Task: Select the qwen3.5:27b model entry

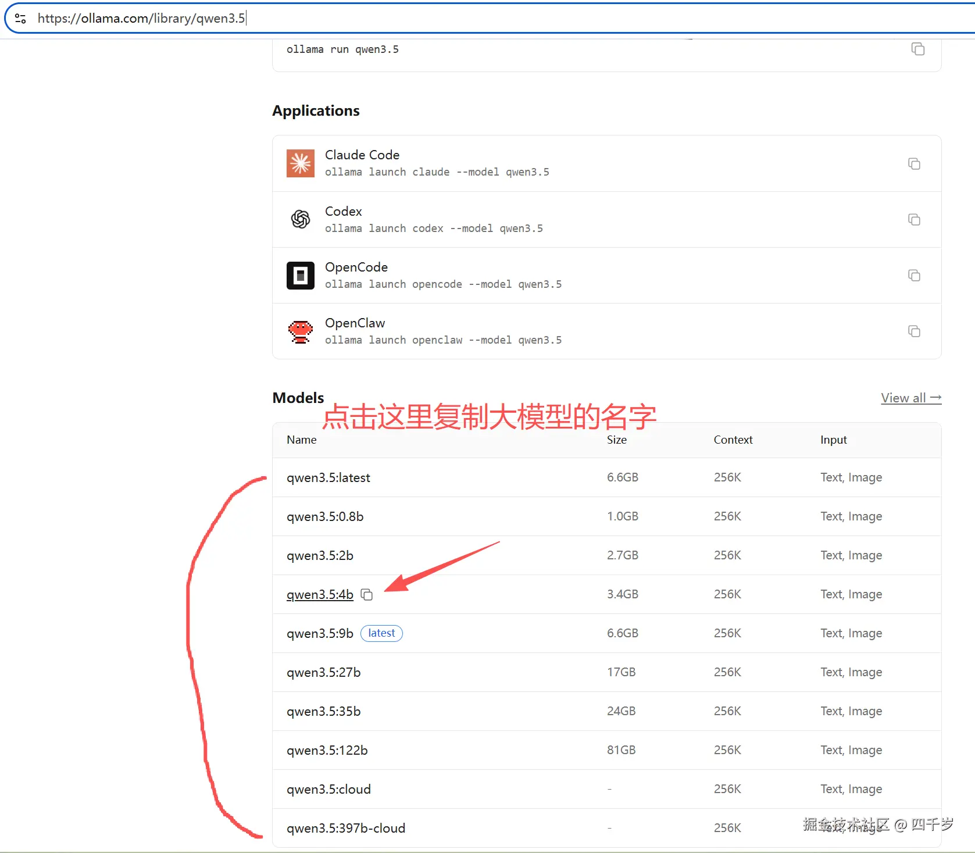Action: [x=323, y=672]
